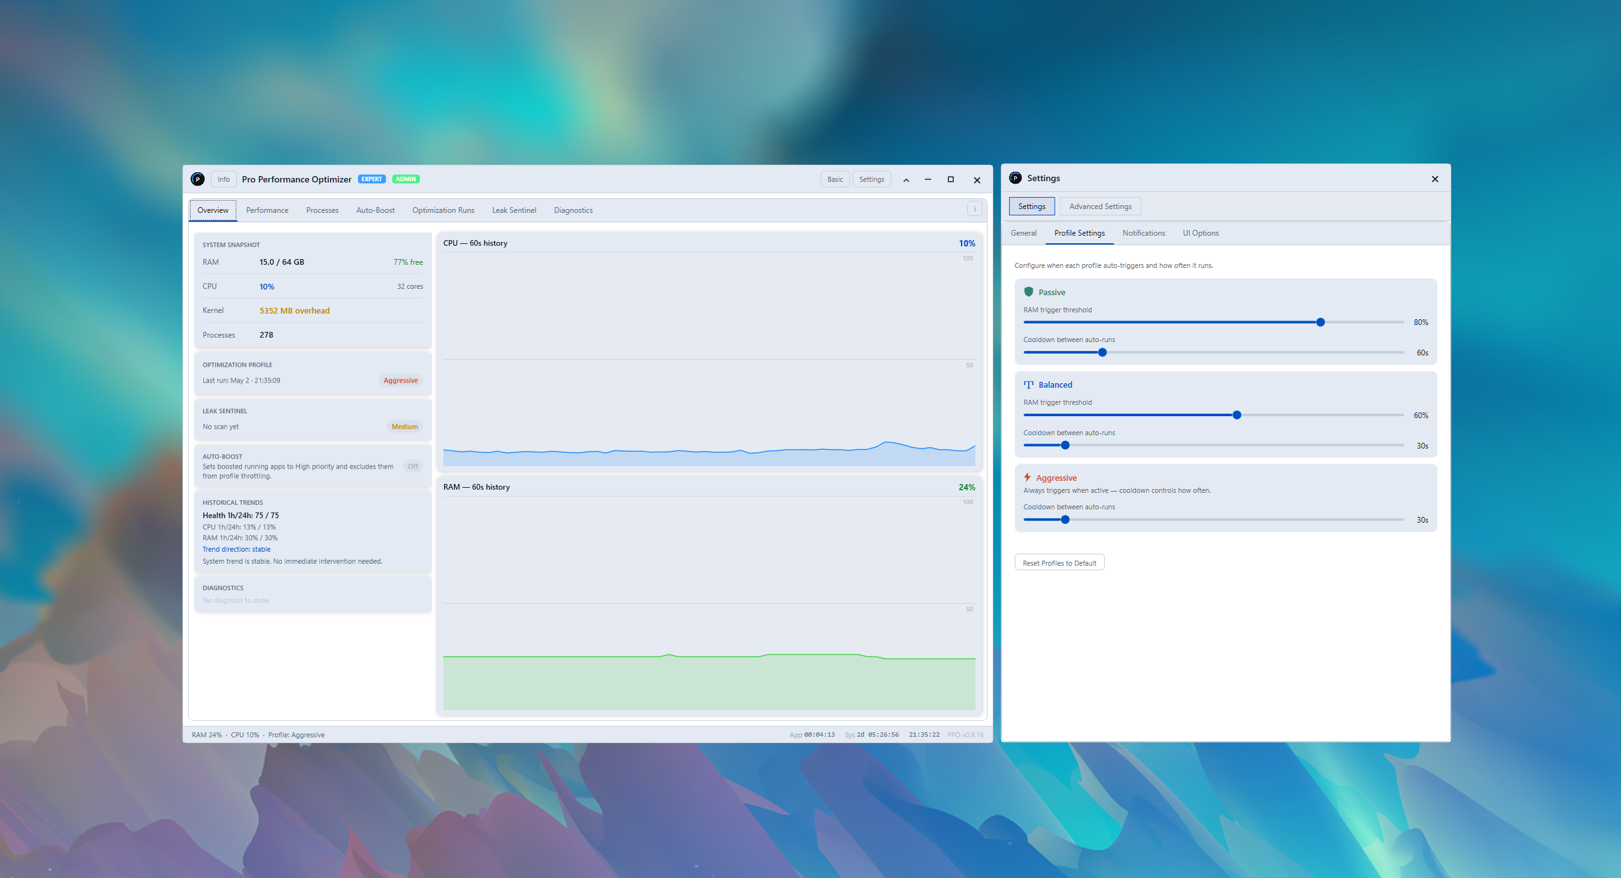Screen dimensions: 1621x878
Task: Open the Processes tab
Action: click(x=322, y=210)
